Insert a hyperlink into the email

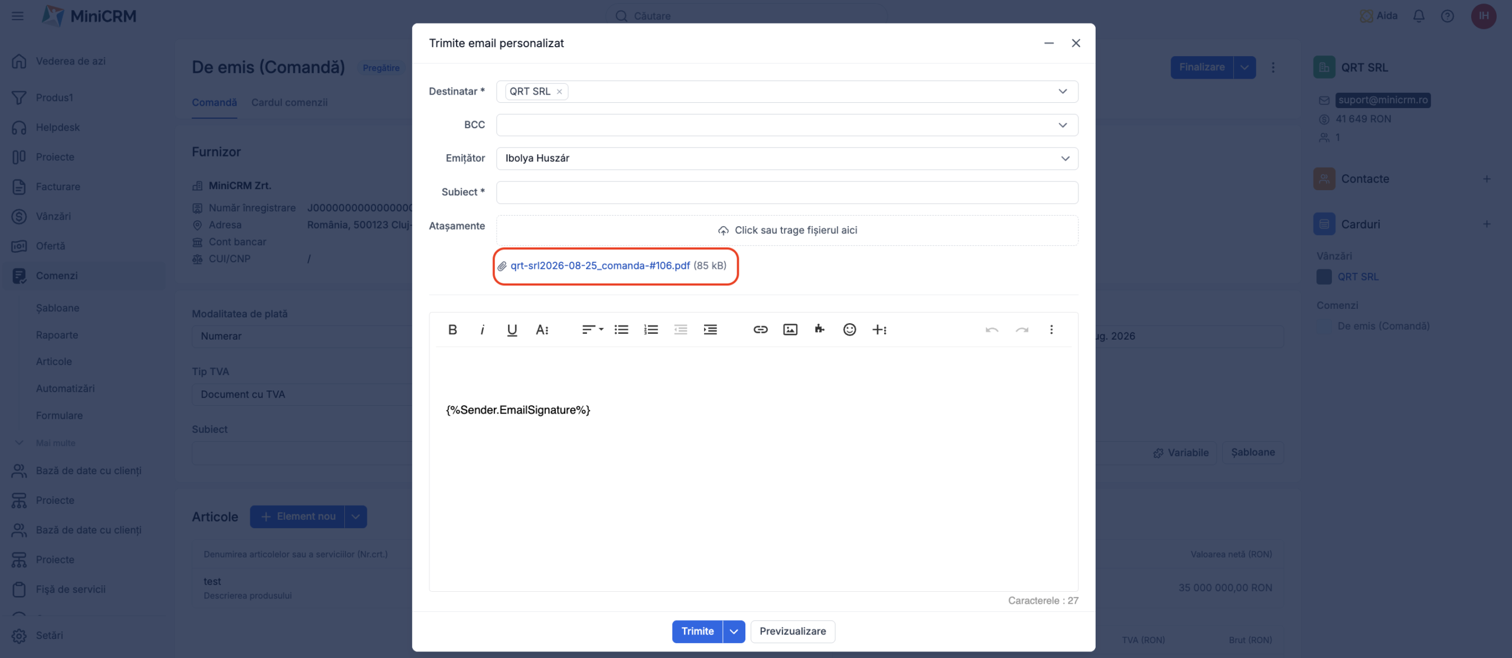[760, 330]
